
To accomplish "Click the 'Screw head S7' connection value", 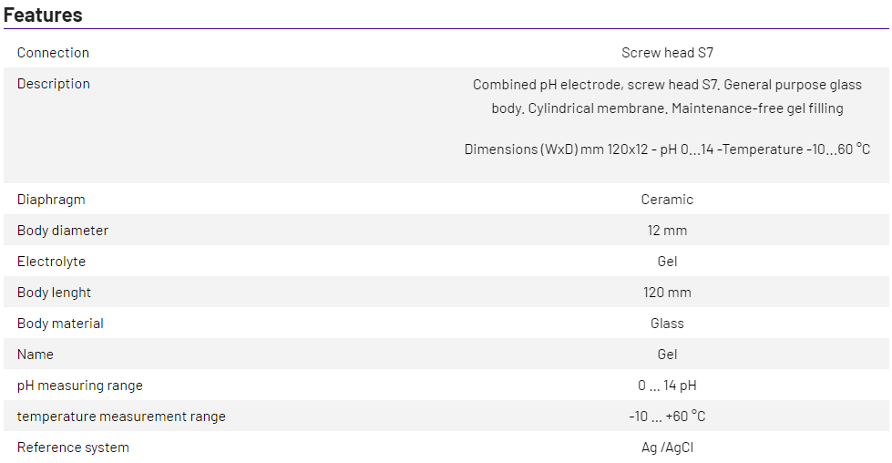I will (x=667, y=53).
